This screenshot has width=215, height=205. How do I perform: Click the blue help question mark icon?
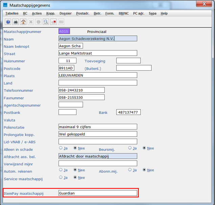pyautogui.click(x=8, y=22)
